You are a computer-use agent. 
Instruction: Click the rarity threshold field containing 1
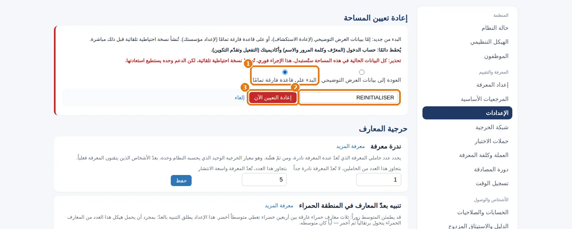click(379, 180)
